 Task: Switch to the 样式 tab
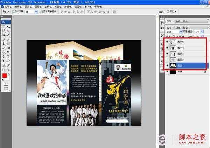(x=185, y=21)
